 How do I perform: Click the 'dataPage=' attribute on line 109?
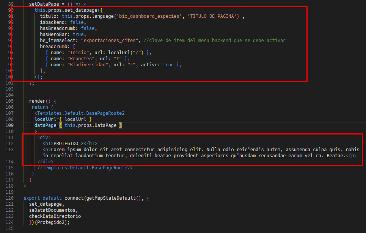(x=47, y=125)
